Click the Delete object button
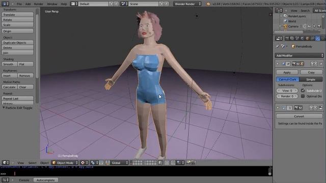The image size is (326, 183). 17,48
